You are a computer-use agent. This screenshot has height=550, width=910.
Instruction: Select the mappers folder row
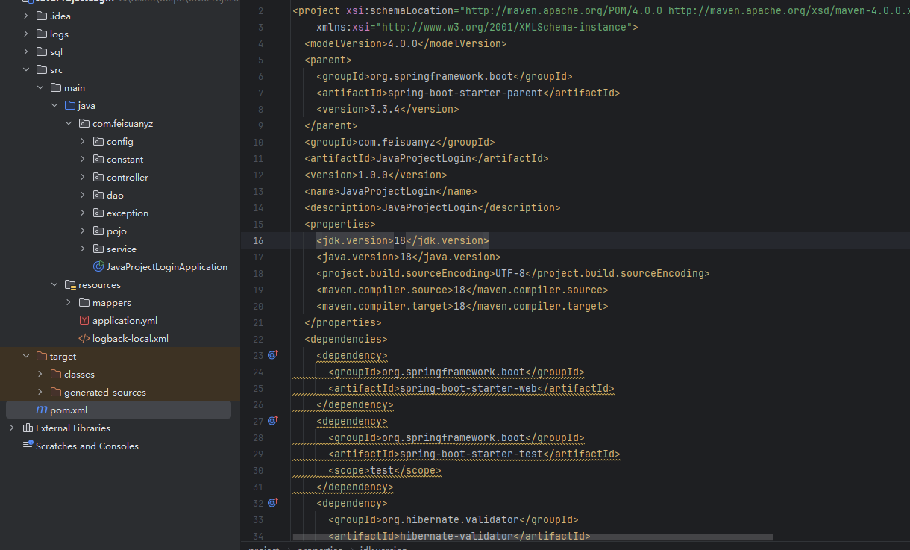click(120, 302)
